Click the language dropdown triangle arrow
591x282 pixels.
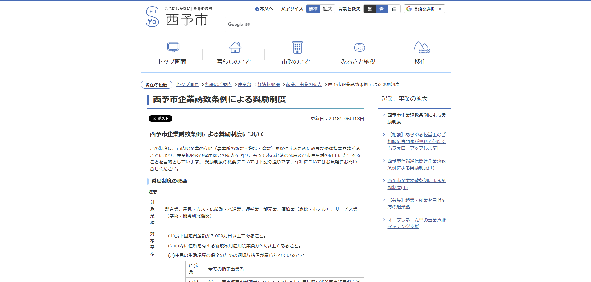[440, 9]
